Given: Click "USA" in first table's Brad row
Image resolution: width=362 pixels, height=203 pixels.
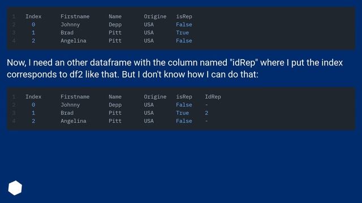Looking at the screenshot, I should (x=149, y=33).
